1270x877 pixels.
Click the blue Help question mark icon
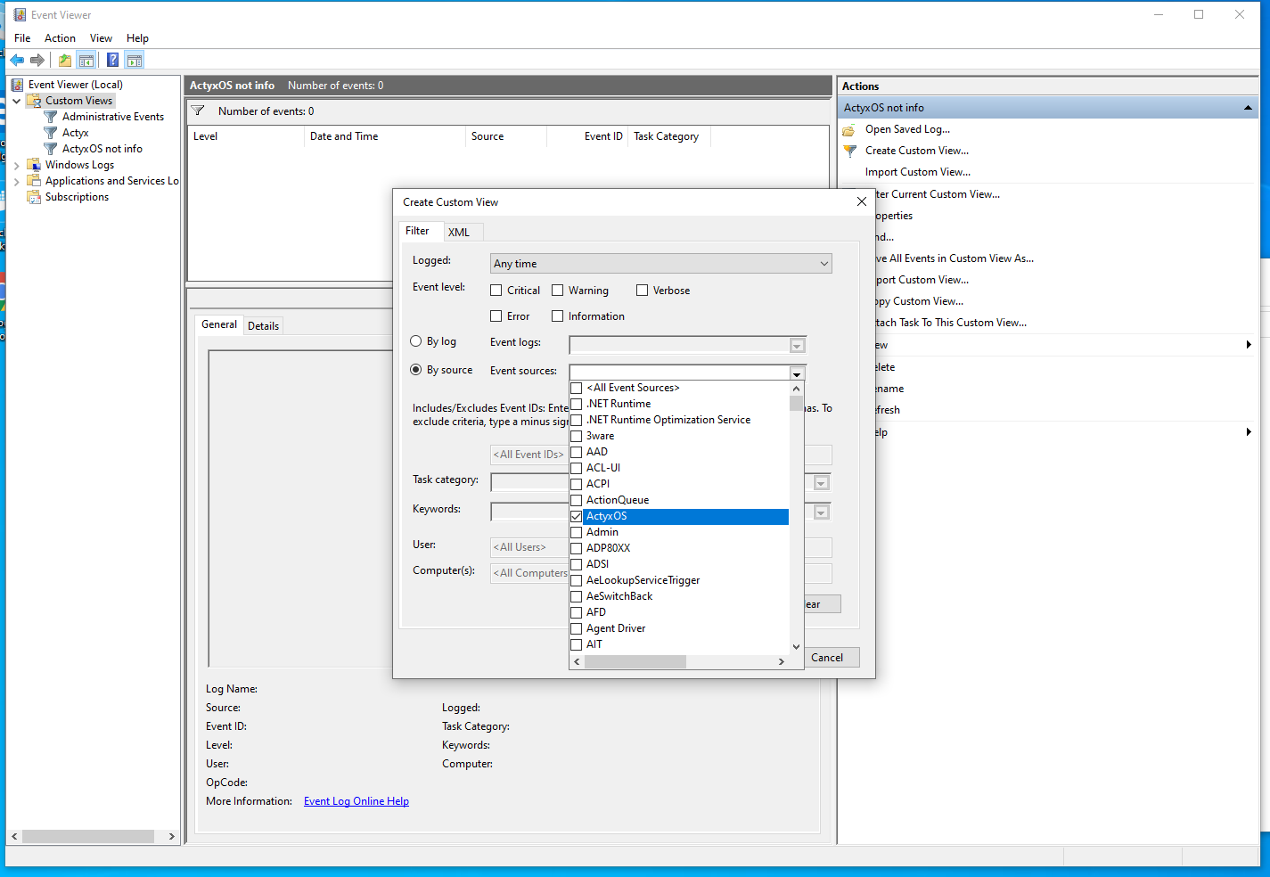click(112, 61)
